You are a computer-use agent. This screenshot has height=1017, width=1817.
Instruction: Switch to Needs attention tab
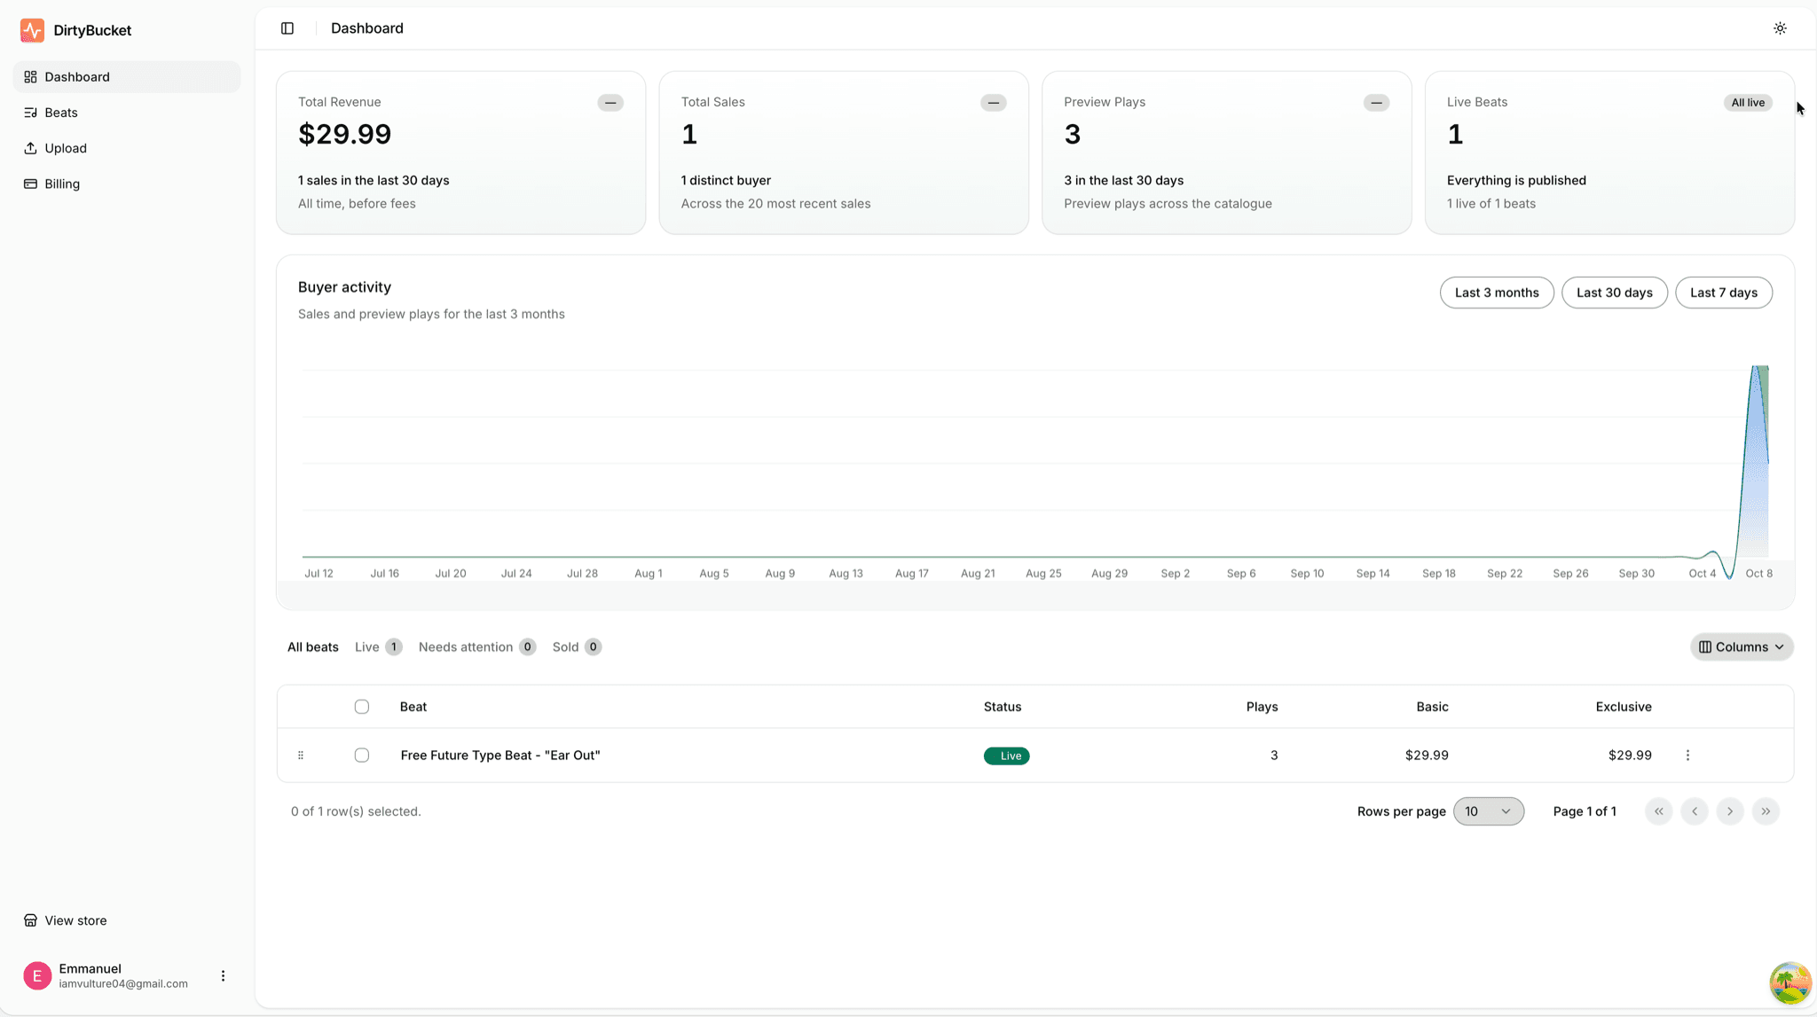pyautogui.click(x=476, y=647)
